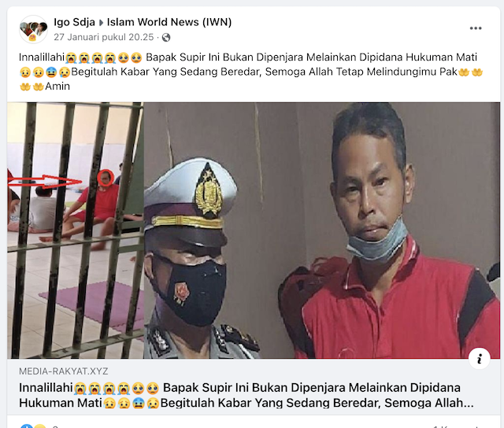Click the link info "i" icon

click(x=480, y=358)
